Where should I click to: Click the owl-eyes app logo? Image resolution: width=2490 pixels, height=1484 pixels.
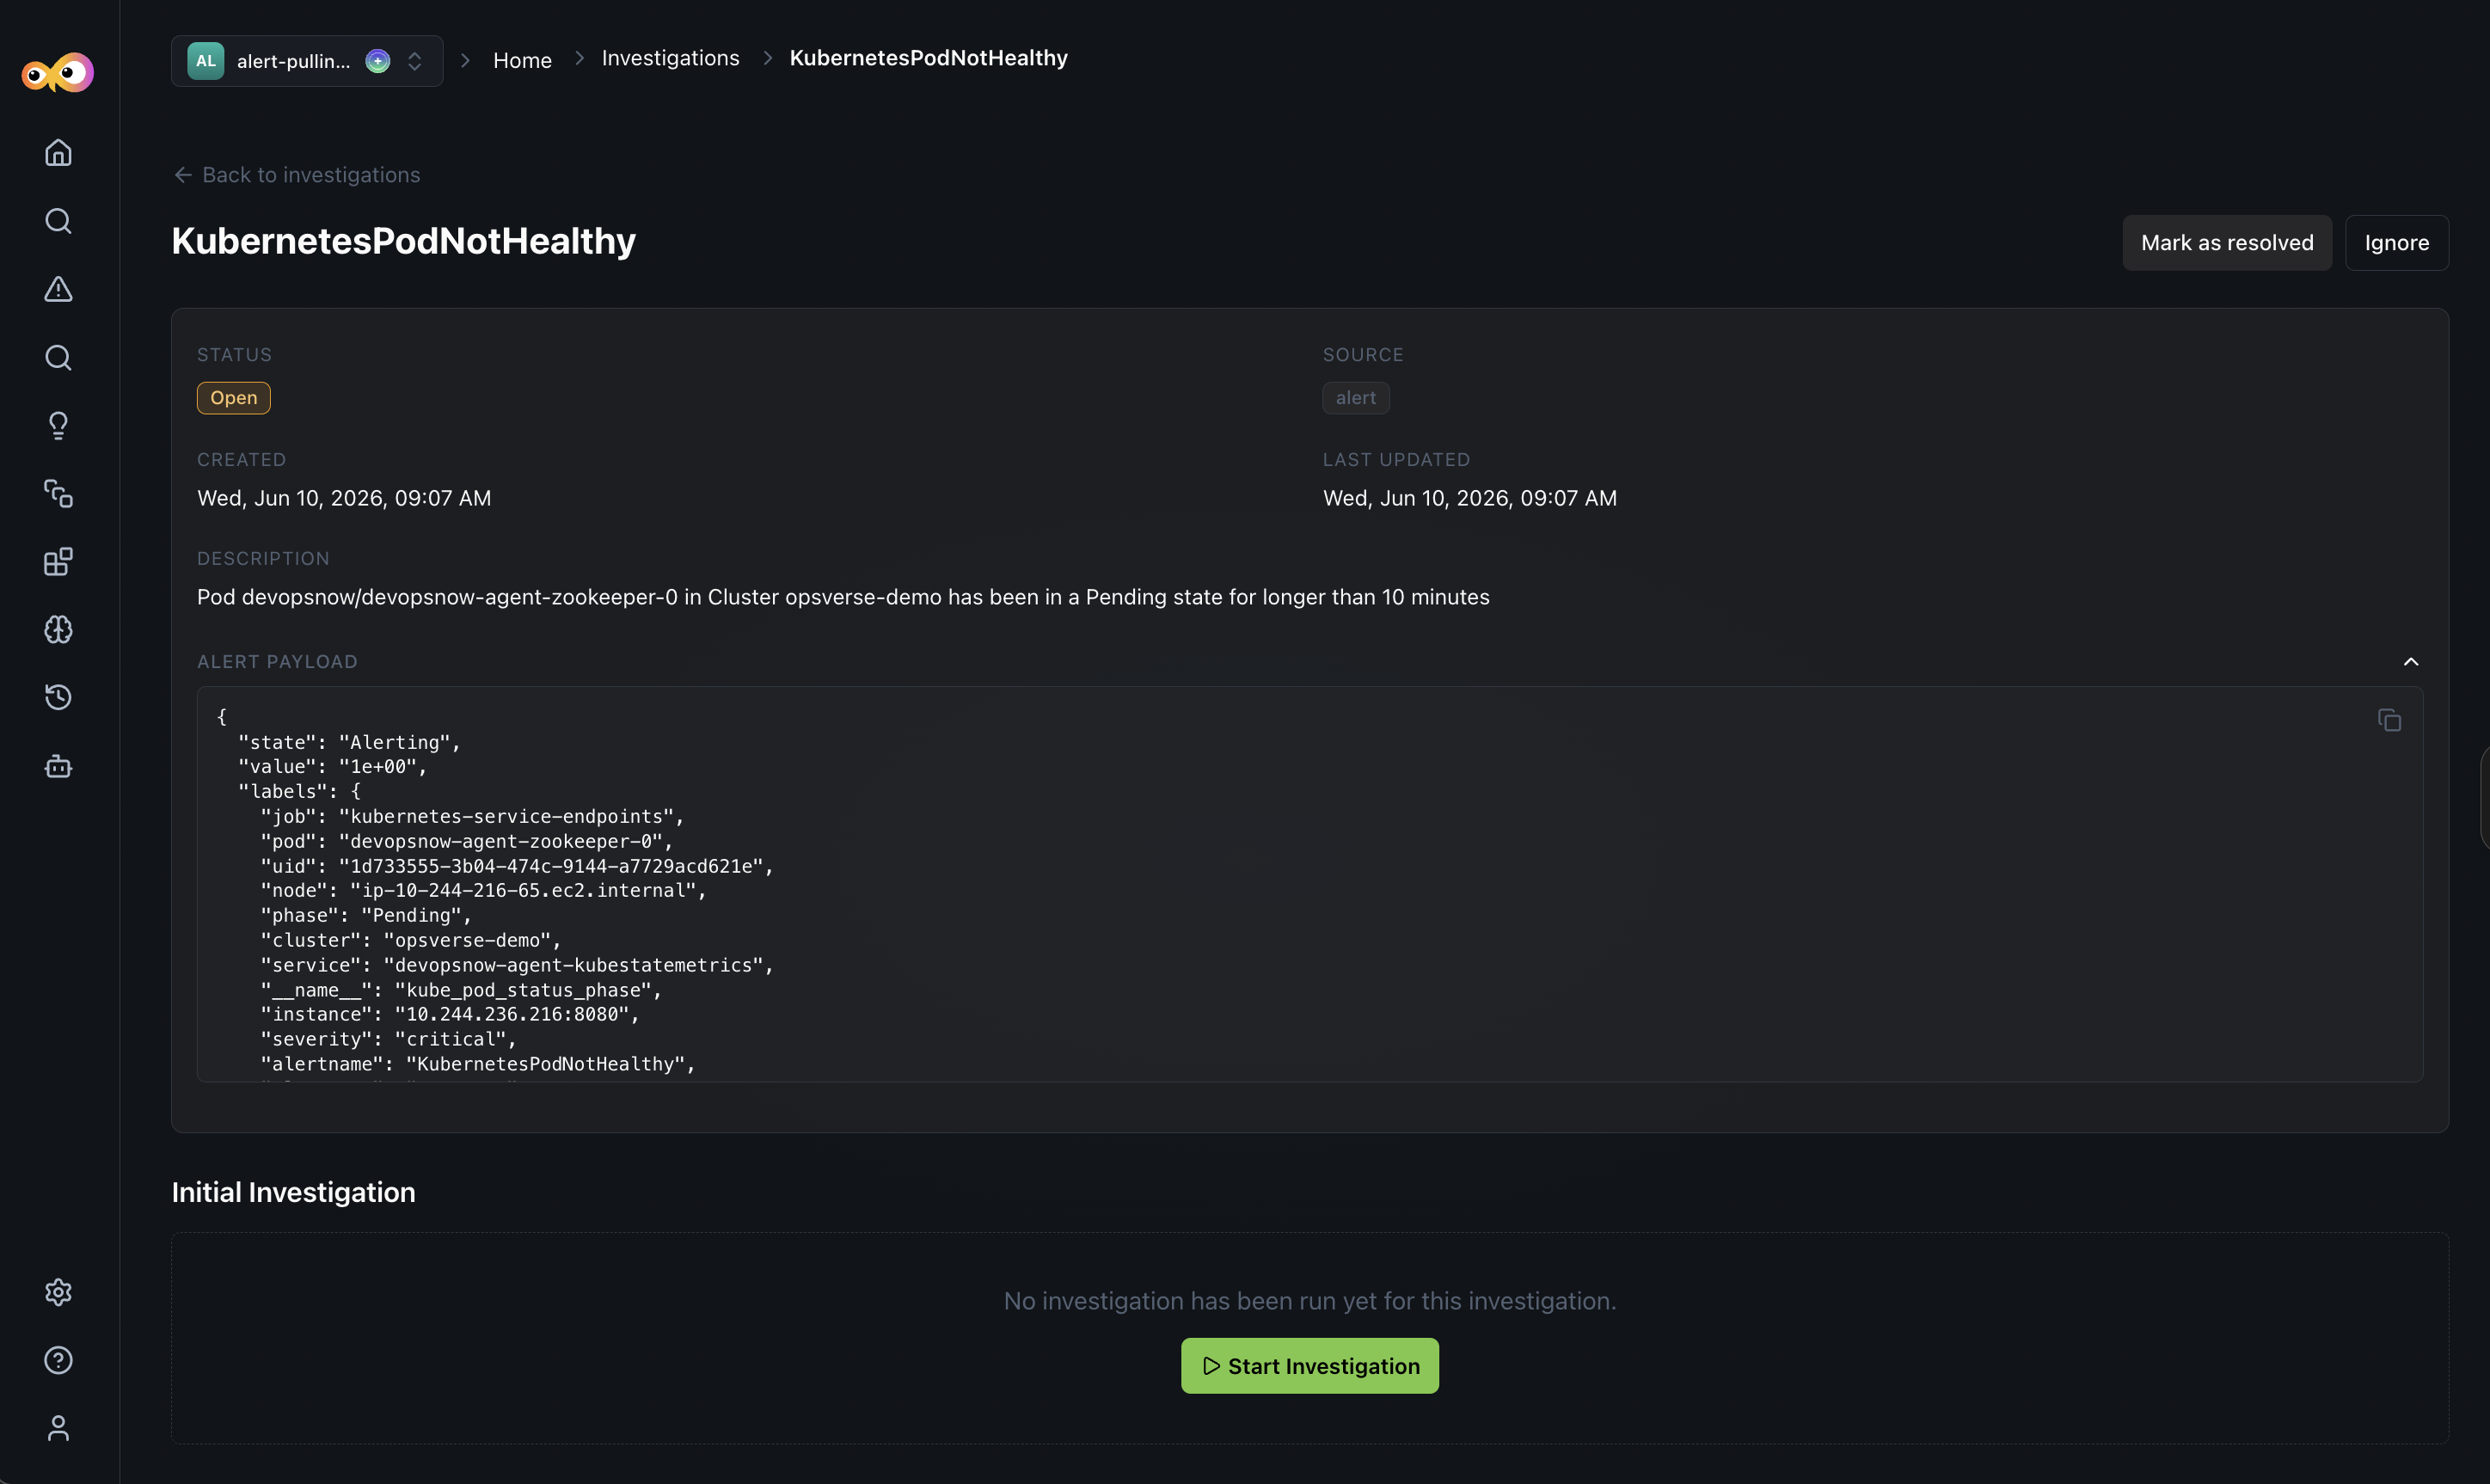(x=58, y=73)
